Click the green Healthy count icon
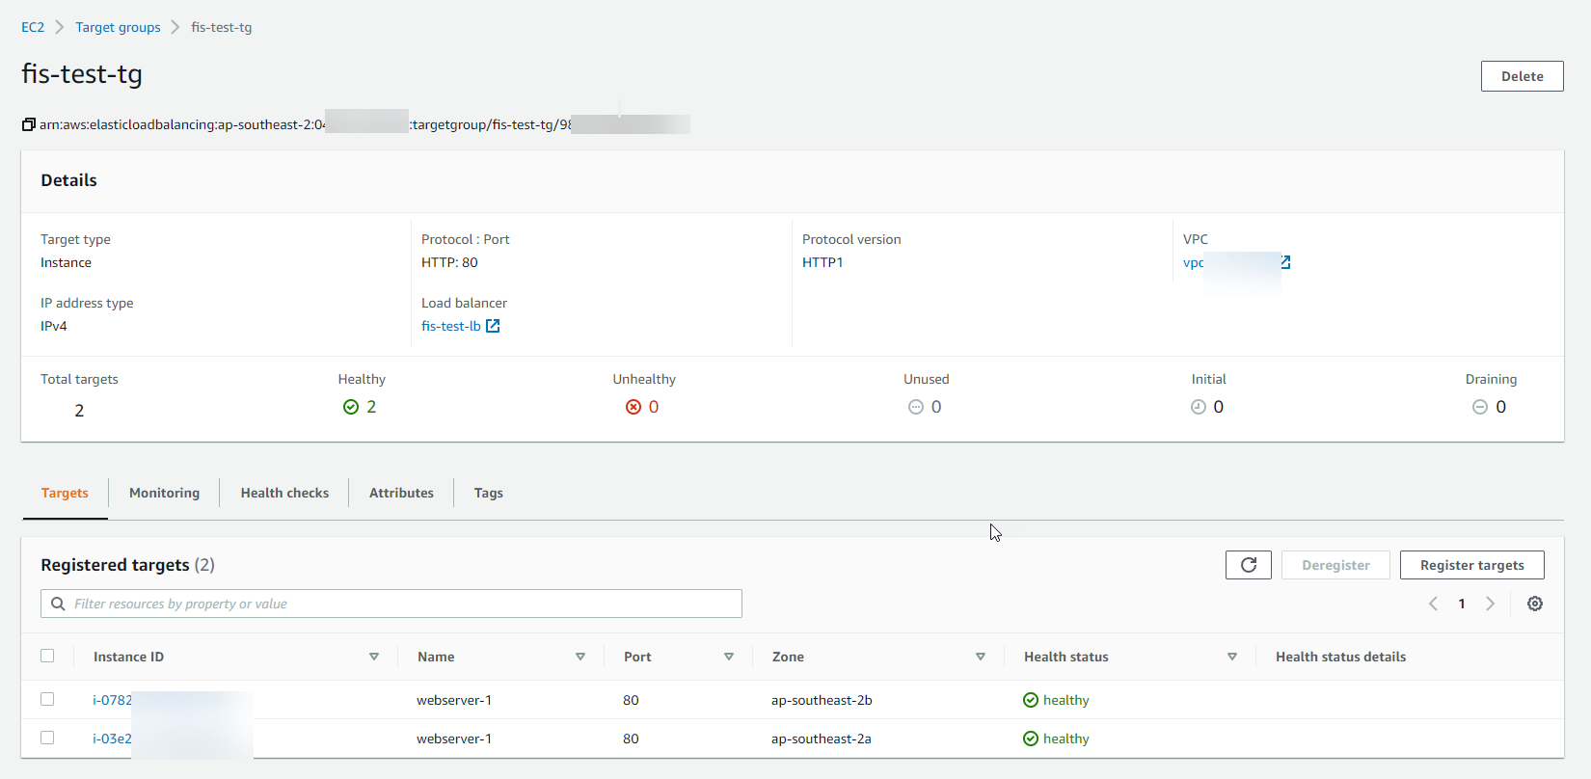The image size is (1591, 779). pos(351,407)
